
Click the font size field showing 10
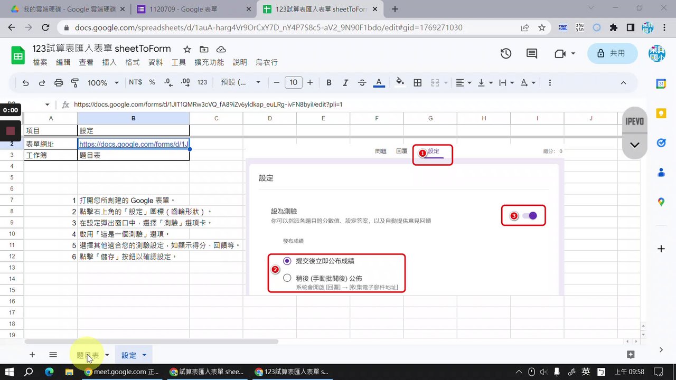(x=293, y=82)
